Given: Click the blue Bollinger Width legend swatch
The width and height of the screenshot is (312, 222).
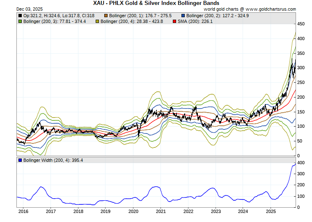Looking at the screenshot, I should tap(20, 160).
